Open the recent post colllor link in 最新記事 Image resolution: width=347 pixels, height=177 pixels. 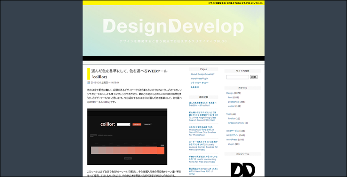203,104
